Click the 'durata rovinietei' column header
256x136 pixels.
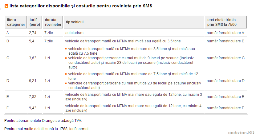[53, 22]
